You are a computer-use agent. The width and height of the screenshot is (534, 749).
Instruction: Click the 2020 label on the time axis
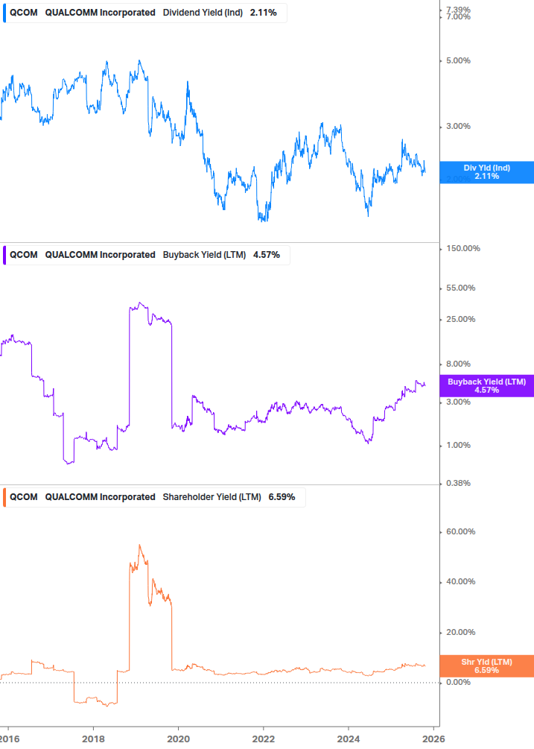click(178, 739)
